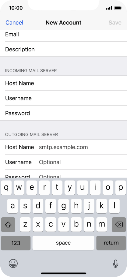This screenshot has height=277, width=127.
Task: Tap the letter p key
Action: click(x=121, y=188)
